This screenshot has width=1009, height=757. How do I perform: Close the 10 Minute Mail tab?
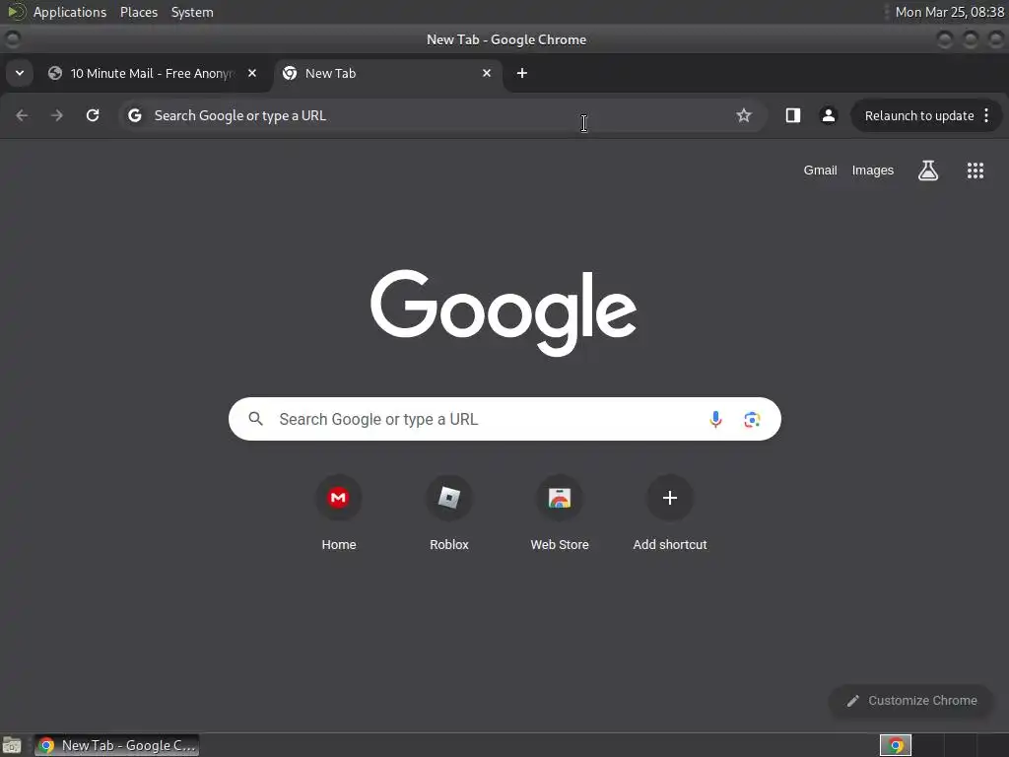[x=252, y=73]
